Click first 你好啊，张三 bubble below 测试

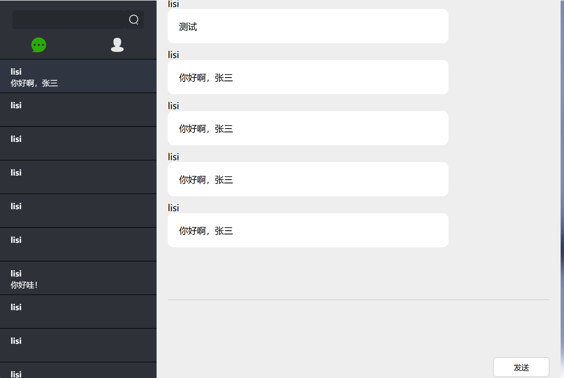(x=308, y=77)
